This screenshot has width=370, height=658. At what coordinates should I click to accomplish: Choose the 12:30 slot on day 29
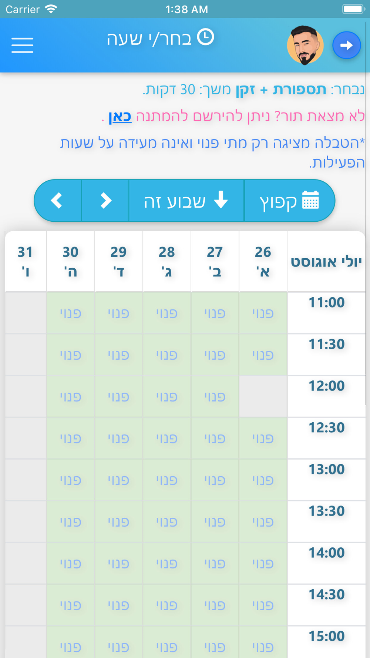(x=119, y=439)
